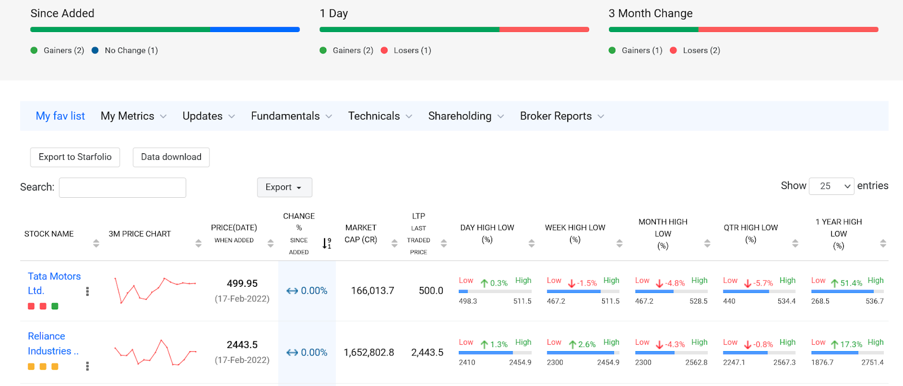Sort by 1 Year High Low column

[x=883, y=243]
